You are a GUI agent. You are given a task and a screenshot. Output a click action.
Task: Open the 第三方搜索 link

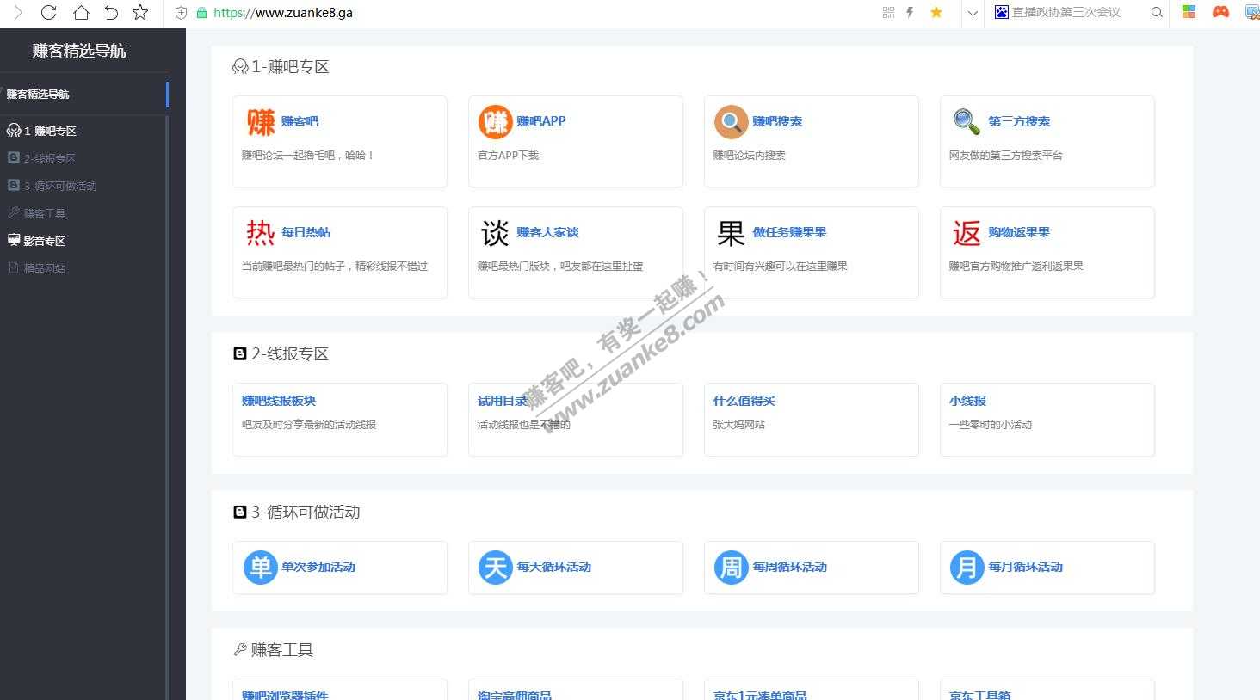click(1019, 121)
